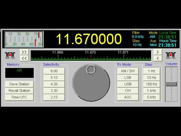Select 5.10 selectivity filter
181x136 pixels.
click(x=54, y=77)
